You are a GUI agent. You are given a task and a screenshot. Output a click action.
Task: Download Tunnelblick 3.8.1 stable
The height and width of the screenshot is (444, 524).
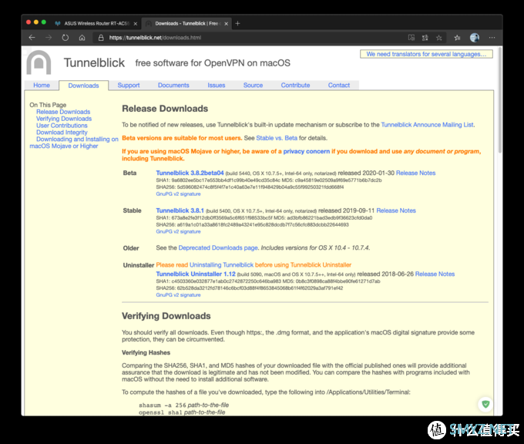(180, 210)
